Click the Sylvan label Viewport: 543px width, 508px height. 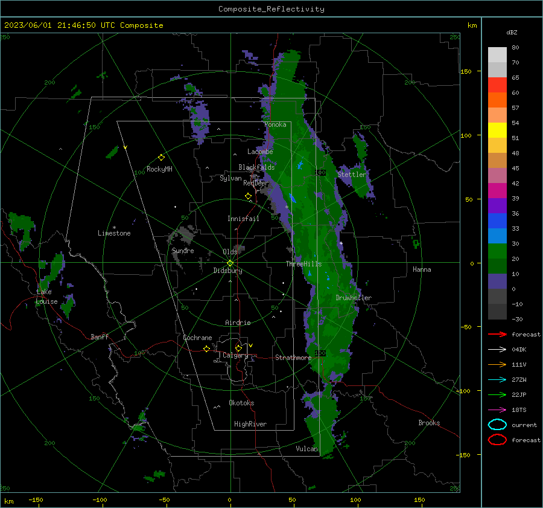pyautogui.click(x=230, y=178)
